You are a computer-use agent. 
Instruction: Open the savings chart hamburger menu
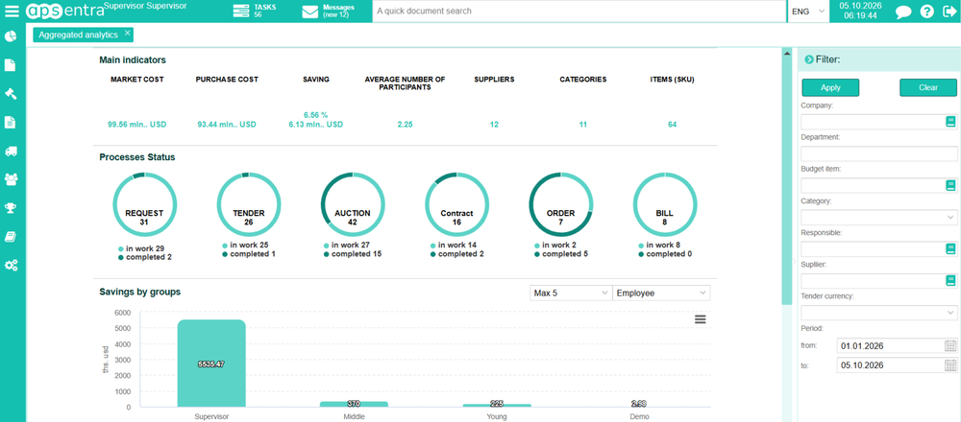701,319
